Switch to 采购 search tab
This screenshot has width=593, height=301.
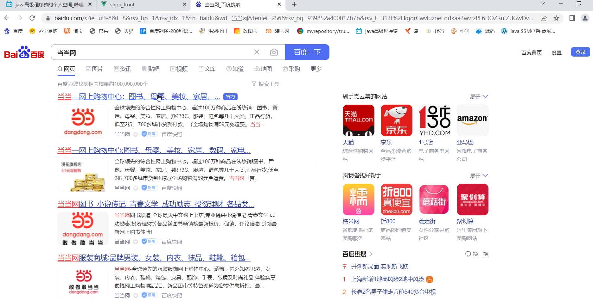coord(291,69)
